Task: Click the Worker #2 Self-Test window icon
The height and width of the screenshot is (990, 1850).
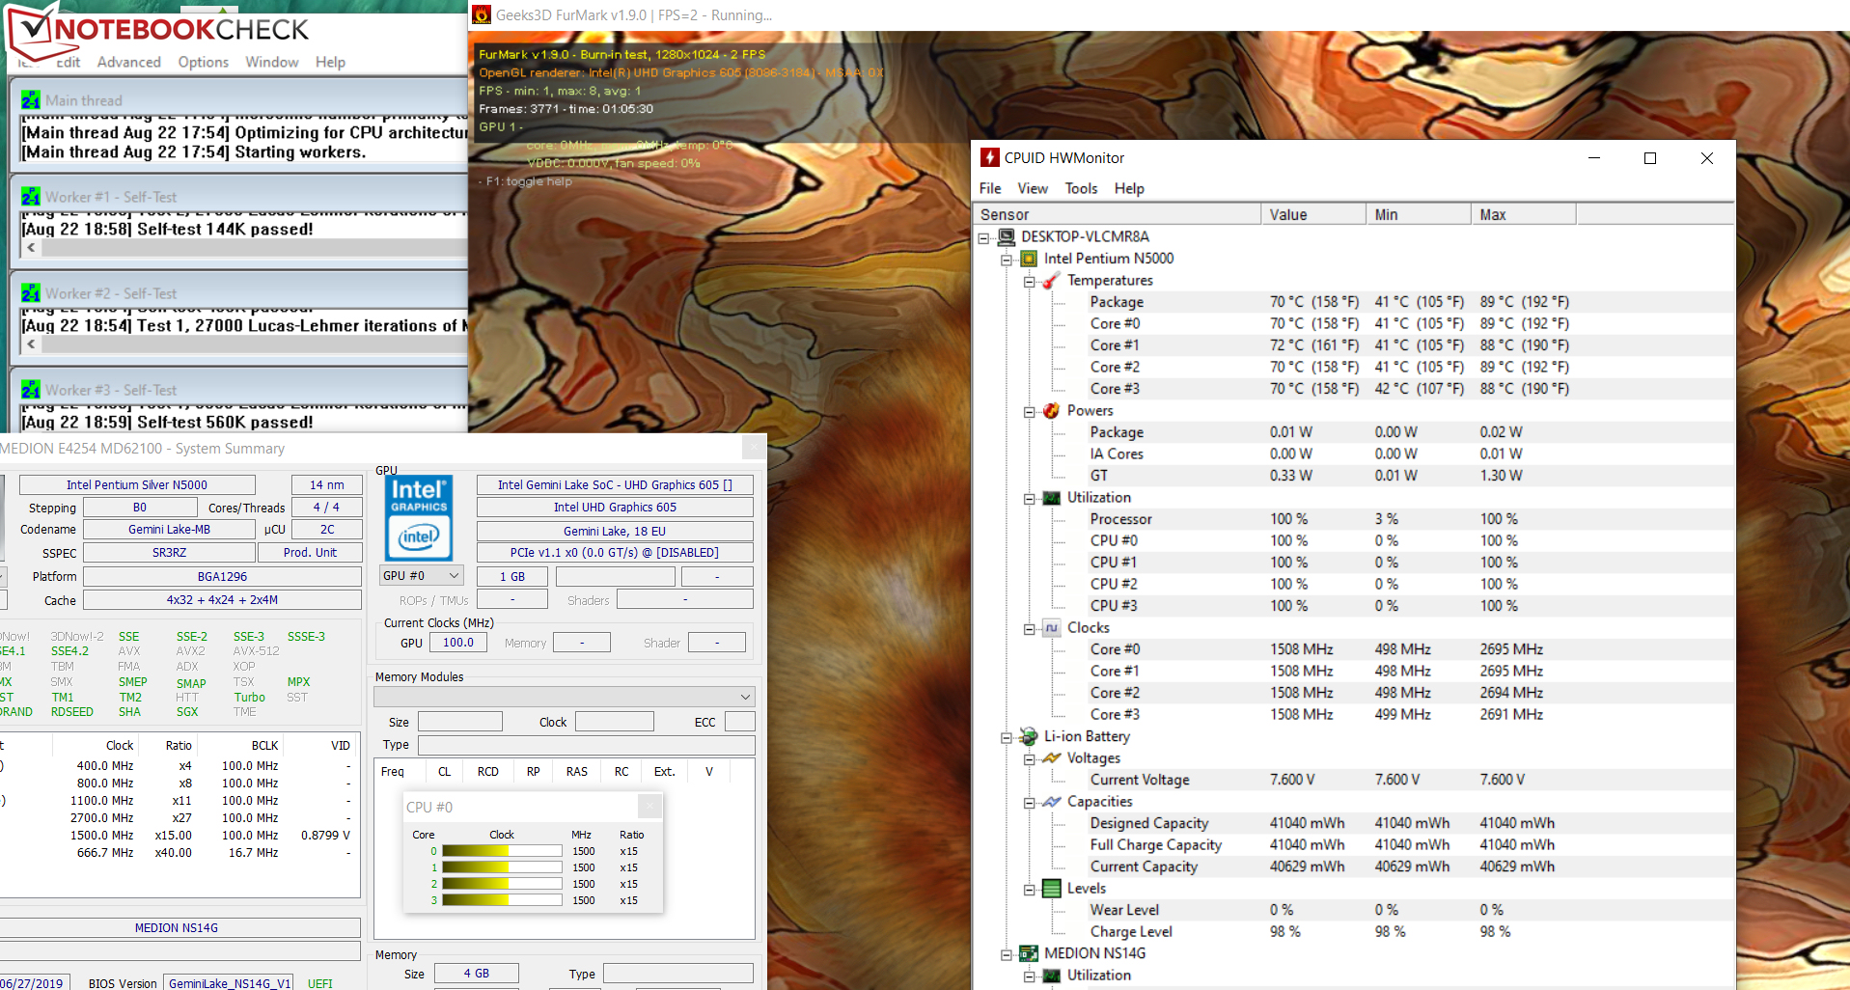Action: click(x=31, y=293)
